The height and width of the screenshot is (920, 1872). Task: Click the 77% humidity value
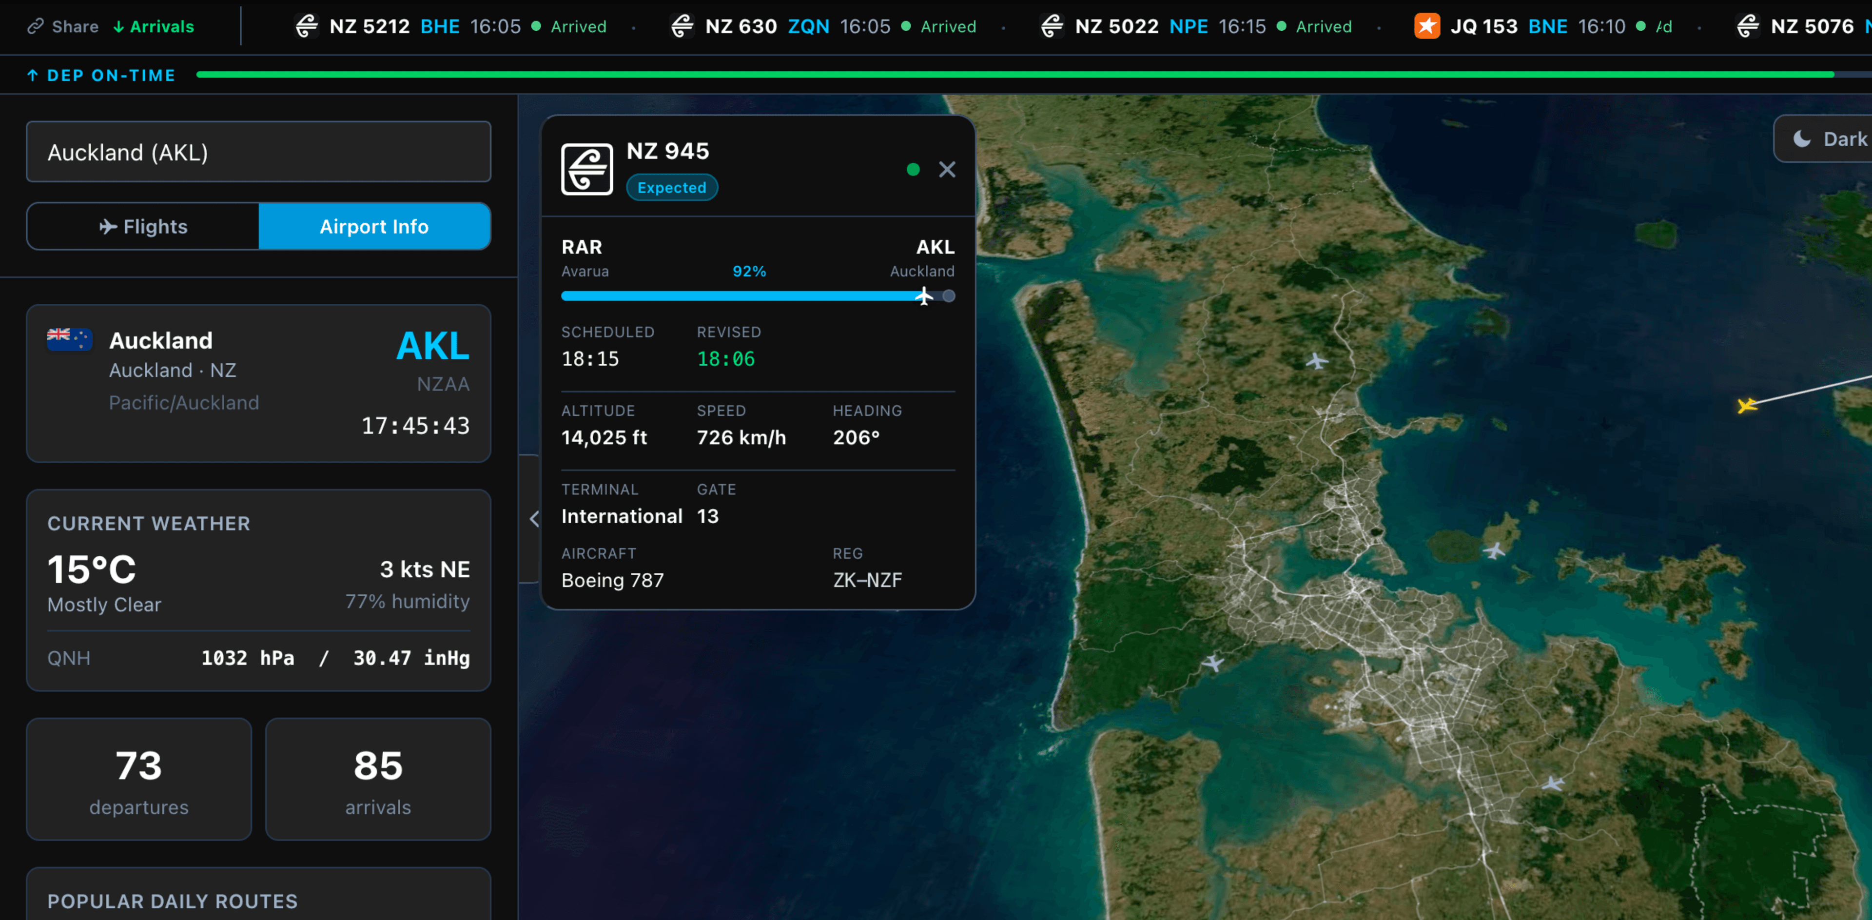pyautogui.click(x=407, y=602)
